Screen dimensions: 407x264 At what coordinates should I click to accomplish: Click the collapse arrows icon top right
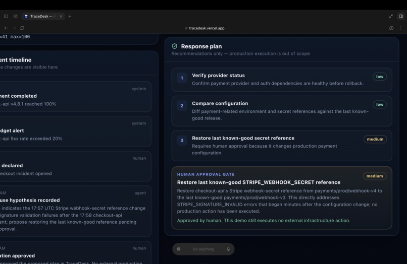tap(391, 16)
